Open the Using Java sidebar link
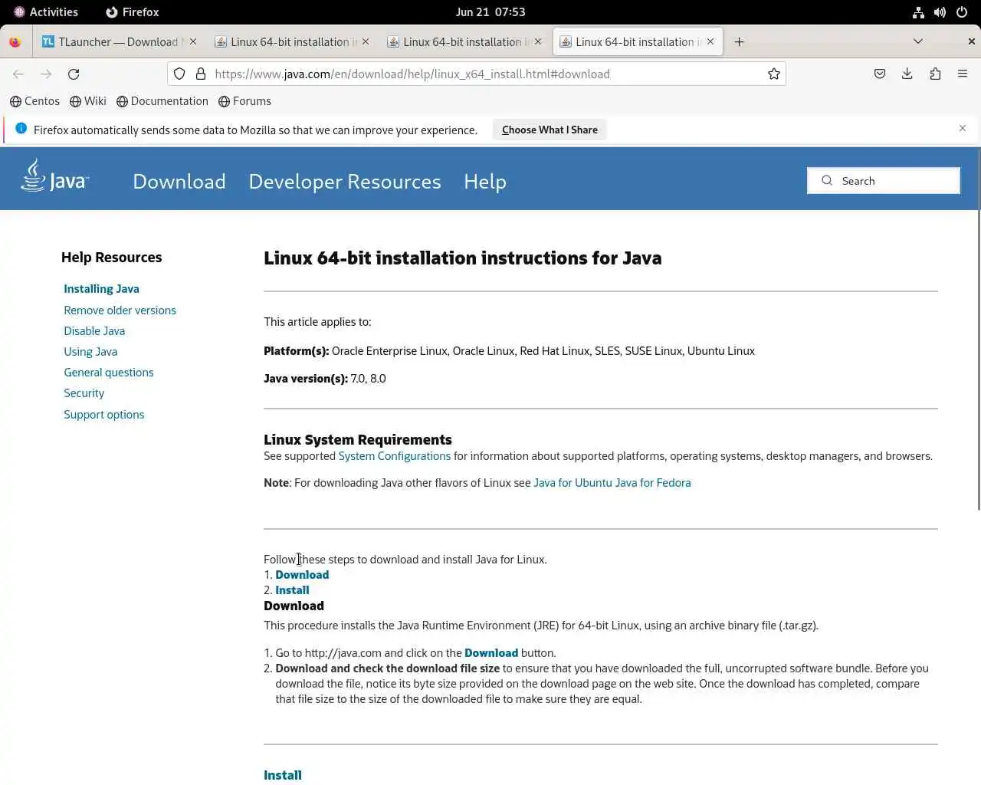 (90, 352)
